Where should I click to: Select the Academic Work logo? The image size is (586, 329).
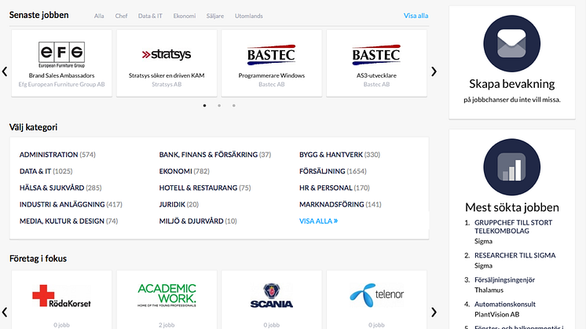[167, 295]
